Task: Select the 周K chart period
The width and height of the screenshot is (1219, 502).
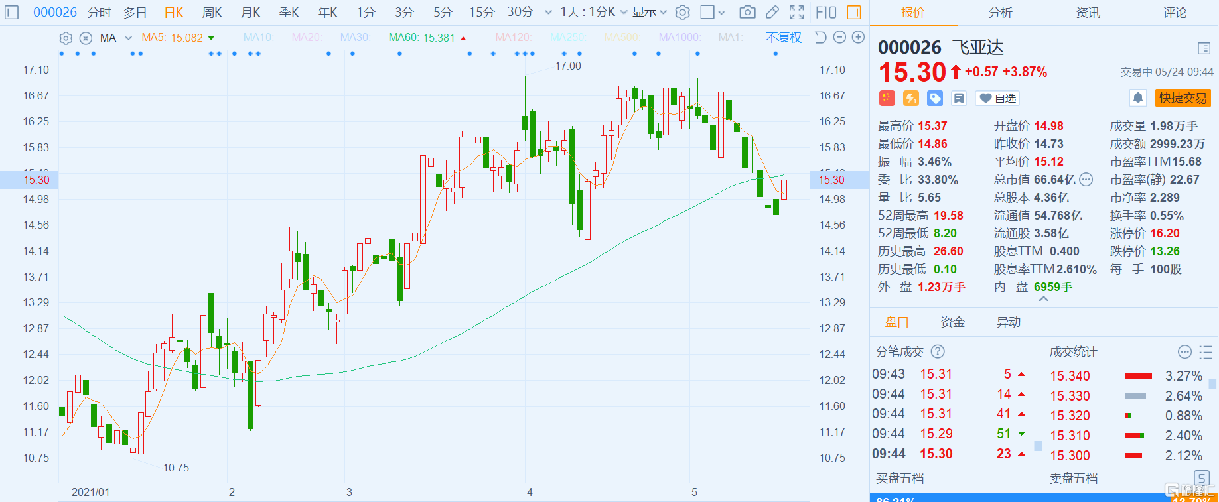Action: tap(212, 12)
